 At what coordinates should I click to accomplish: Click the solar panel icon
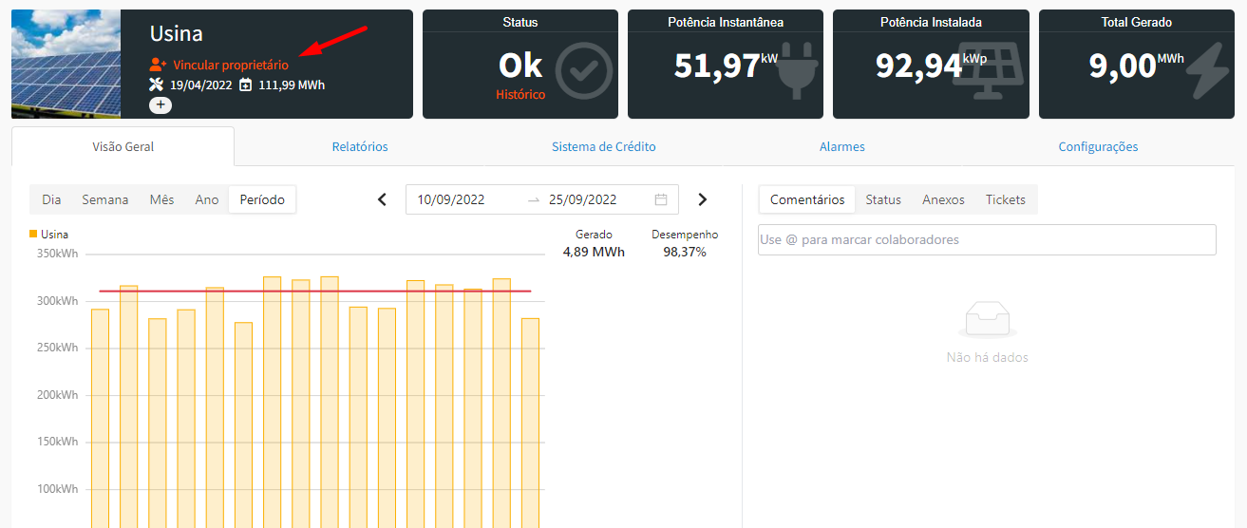point(989,70)
